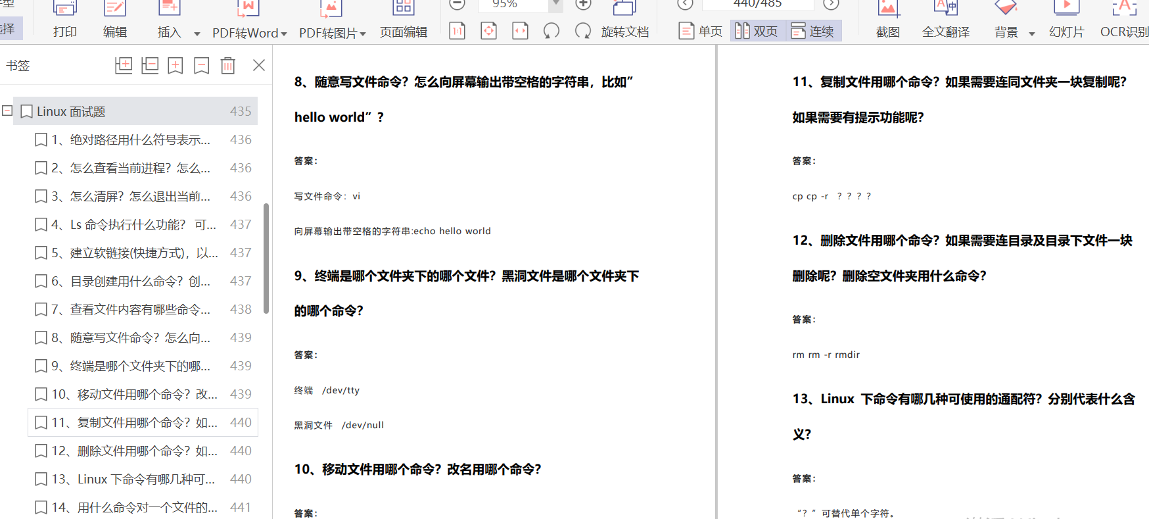Rotate the view counterclockwise
The image size is (1149, 519).
pyautogui.click(x=551, y=30)
